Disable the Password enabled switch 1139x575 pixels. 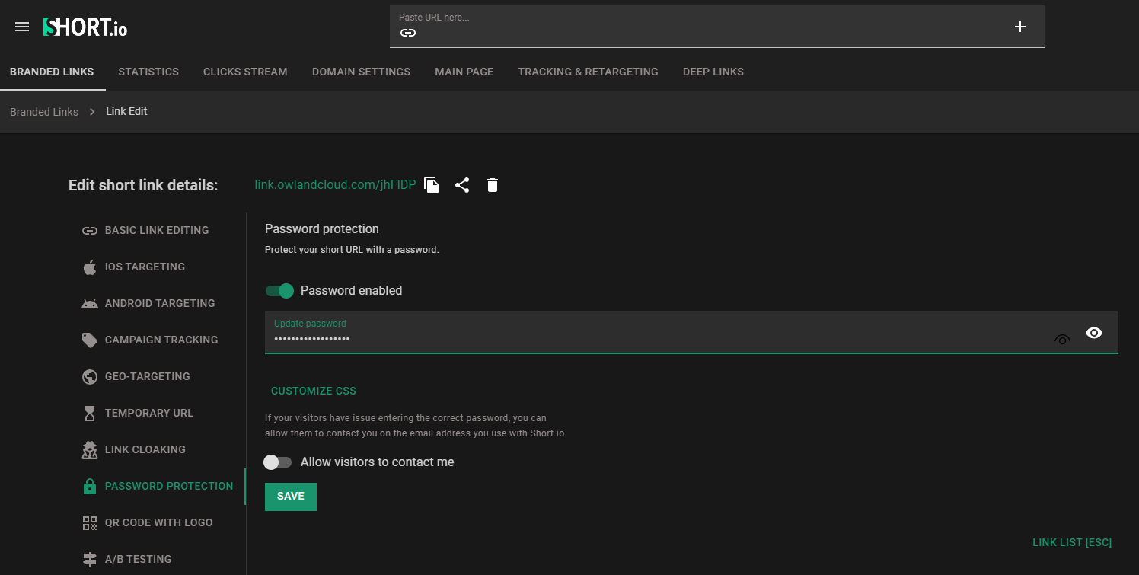[x=279, y=291]
